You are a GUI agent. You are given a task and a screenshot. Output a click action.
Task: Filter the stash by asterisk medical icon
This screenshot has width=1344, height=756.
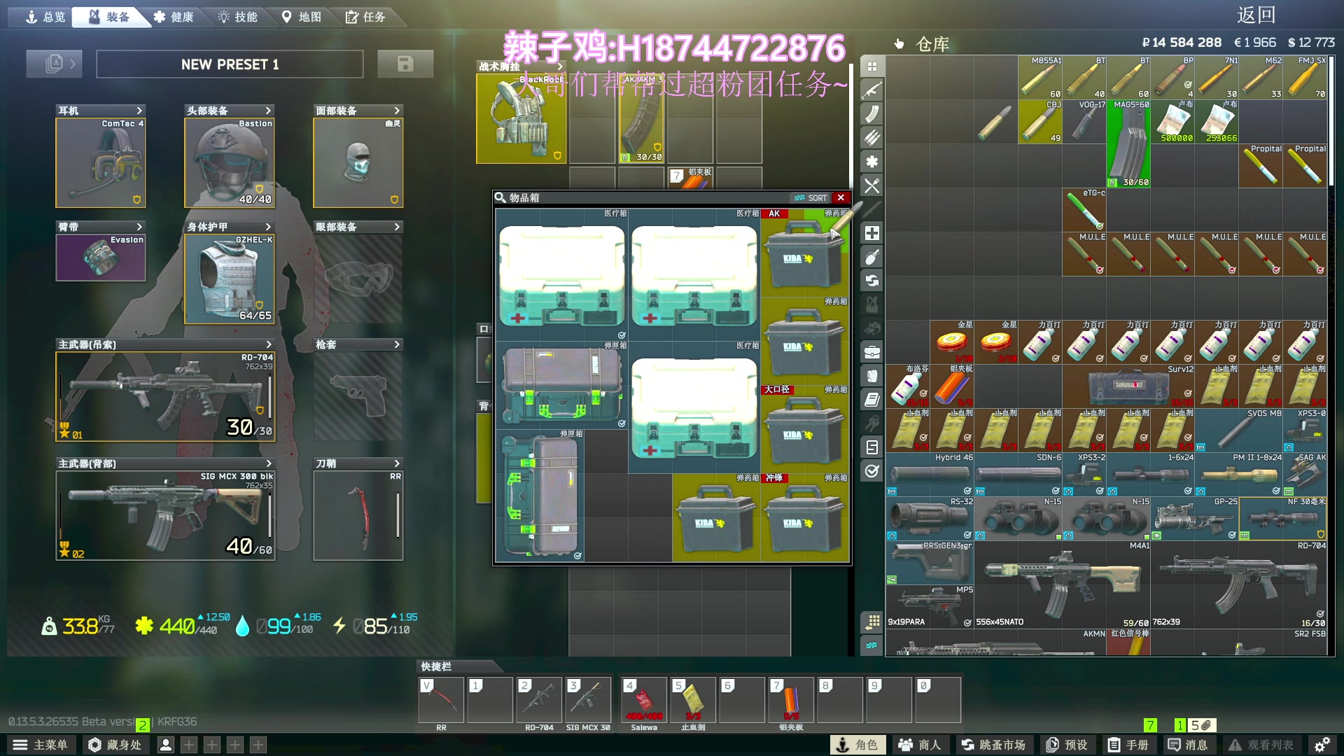pos(871,162)
